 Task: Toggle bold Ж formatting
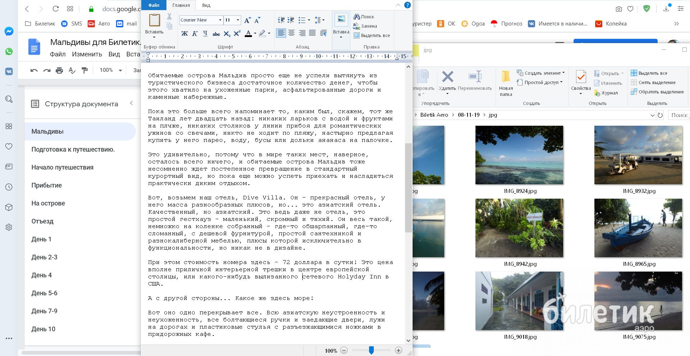[x=184, y=34]
